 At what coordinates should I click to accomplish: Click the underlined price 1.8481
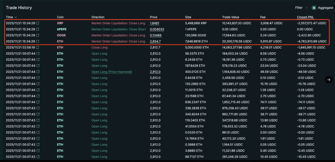[x=154, y=23]
